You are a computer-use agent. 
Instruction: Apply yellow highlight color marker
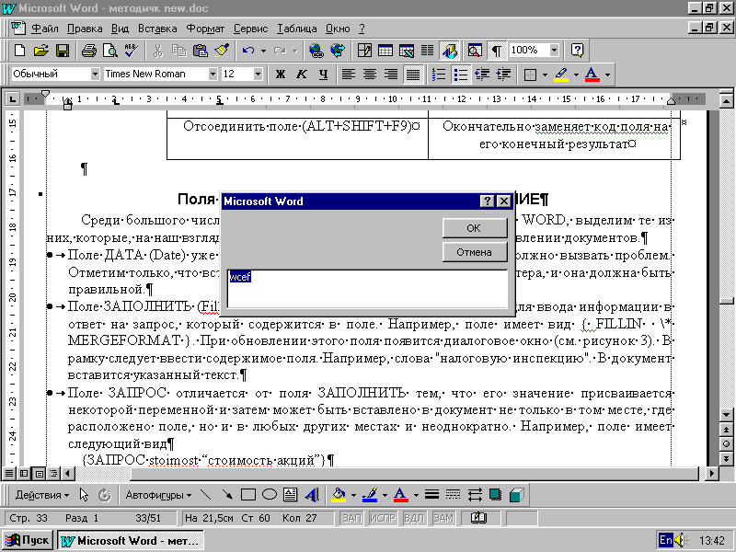[x=561, y=75]
